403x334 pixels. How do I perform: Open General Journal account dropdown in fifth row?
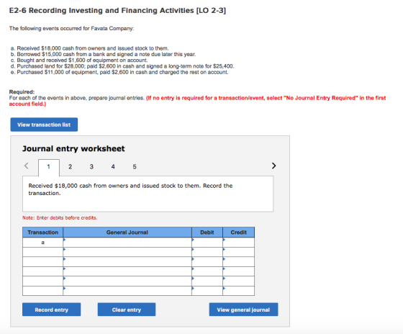[127, 281]
